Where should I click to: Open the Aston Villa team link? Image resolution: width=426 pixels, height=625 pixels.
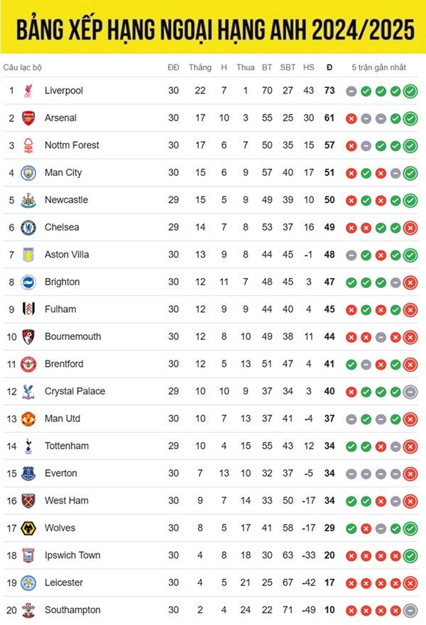point(67,255)
